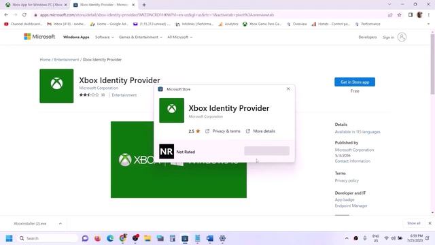
Task: Open the browser side panel icon
Action: 411,15
